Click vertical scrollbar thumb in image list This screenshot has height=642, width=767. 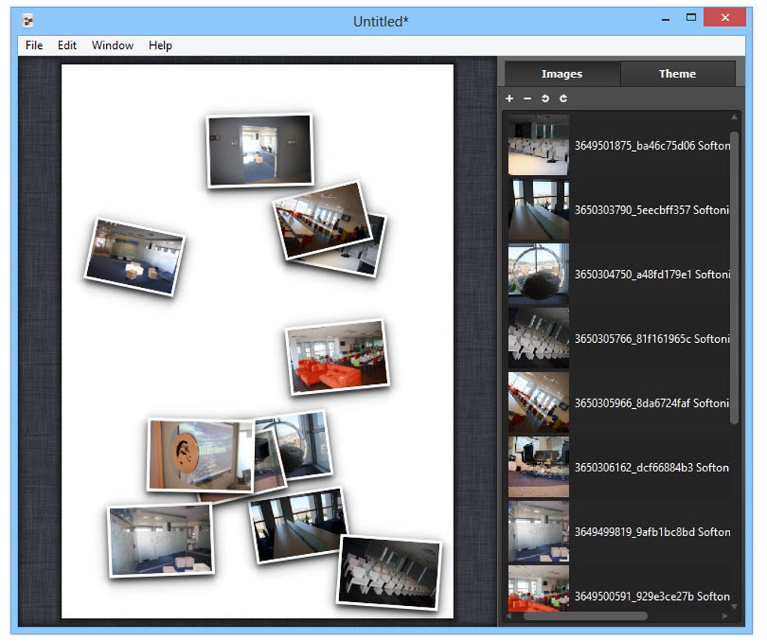(734, 277)
